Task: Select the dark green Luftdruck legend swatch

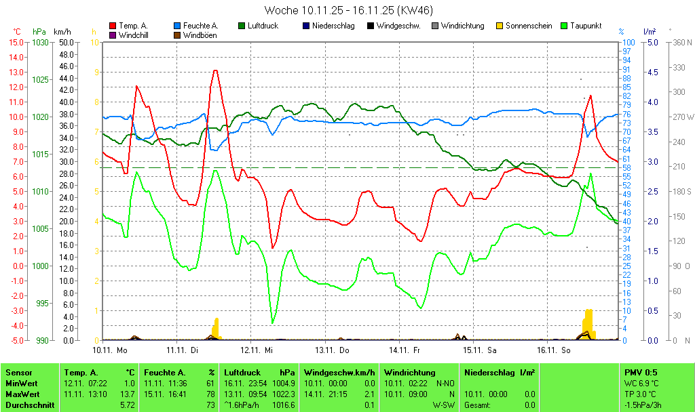Action: [x=242, y=26]
